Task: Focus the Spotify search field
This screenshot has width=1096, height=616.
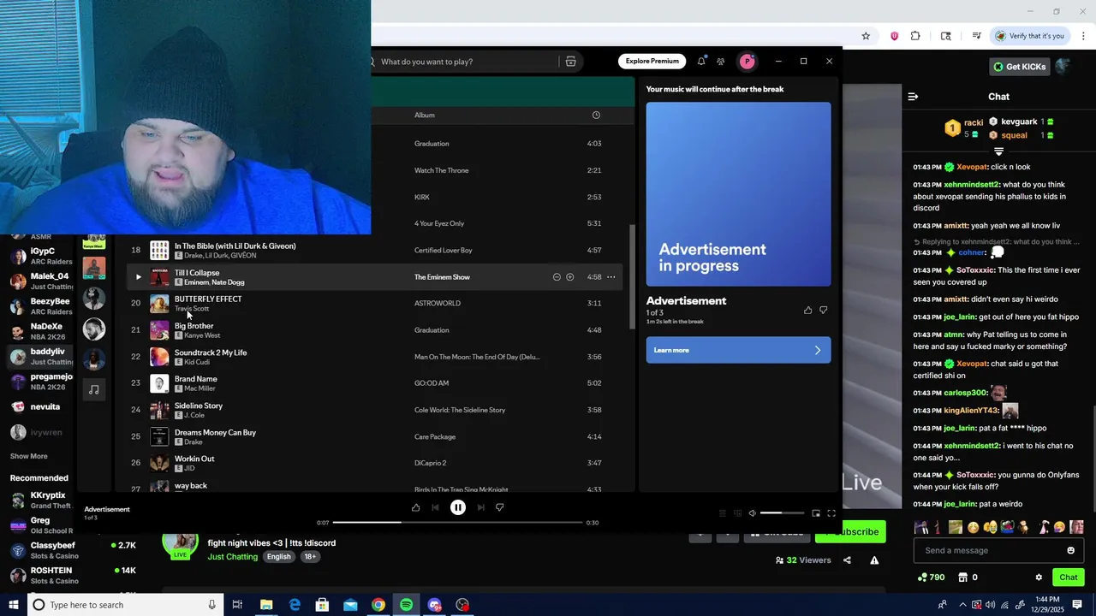Action: click(467, 62)
